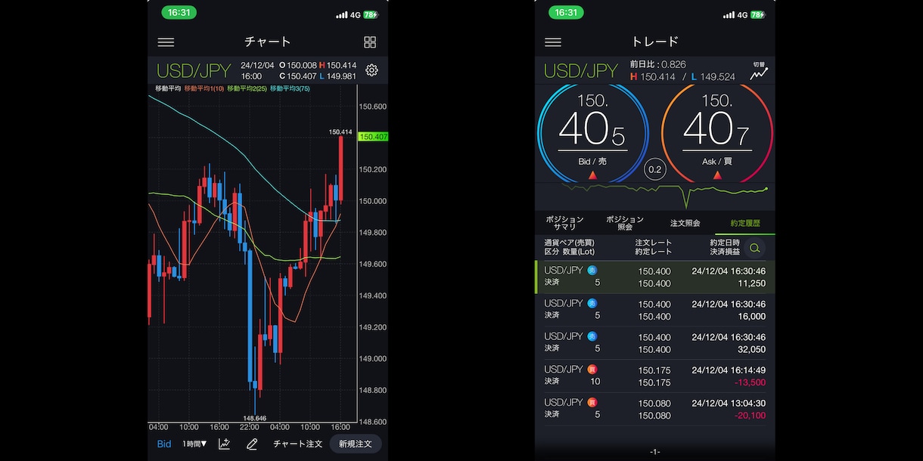
Task: Tap the 移動平均1(10) legend label
Action: point(204,89)
